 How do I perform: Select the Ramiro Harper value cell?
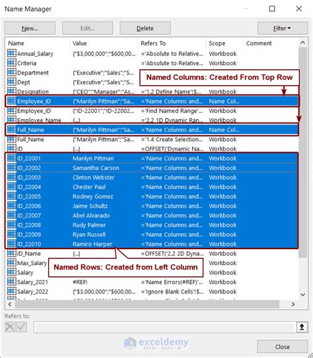point(92,244)
